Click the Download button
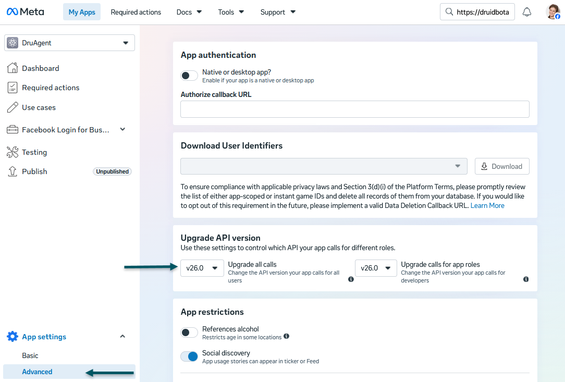 (502, 166)
